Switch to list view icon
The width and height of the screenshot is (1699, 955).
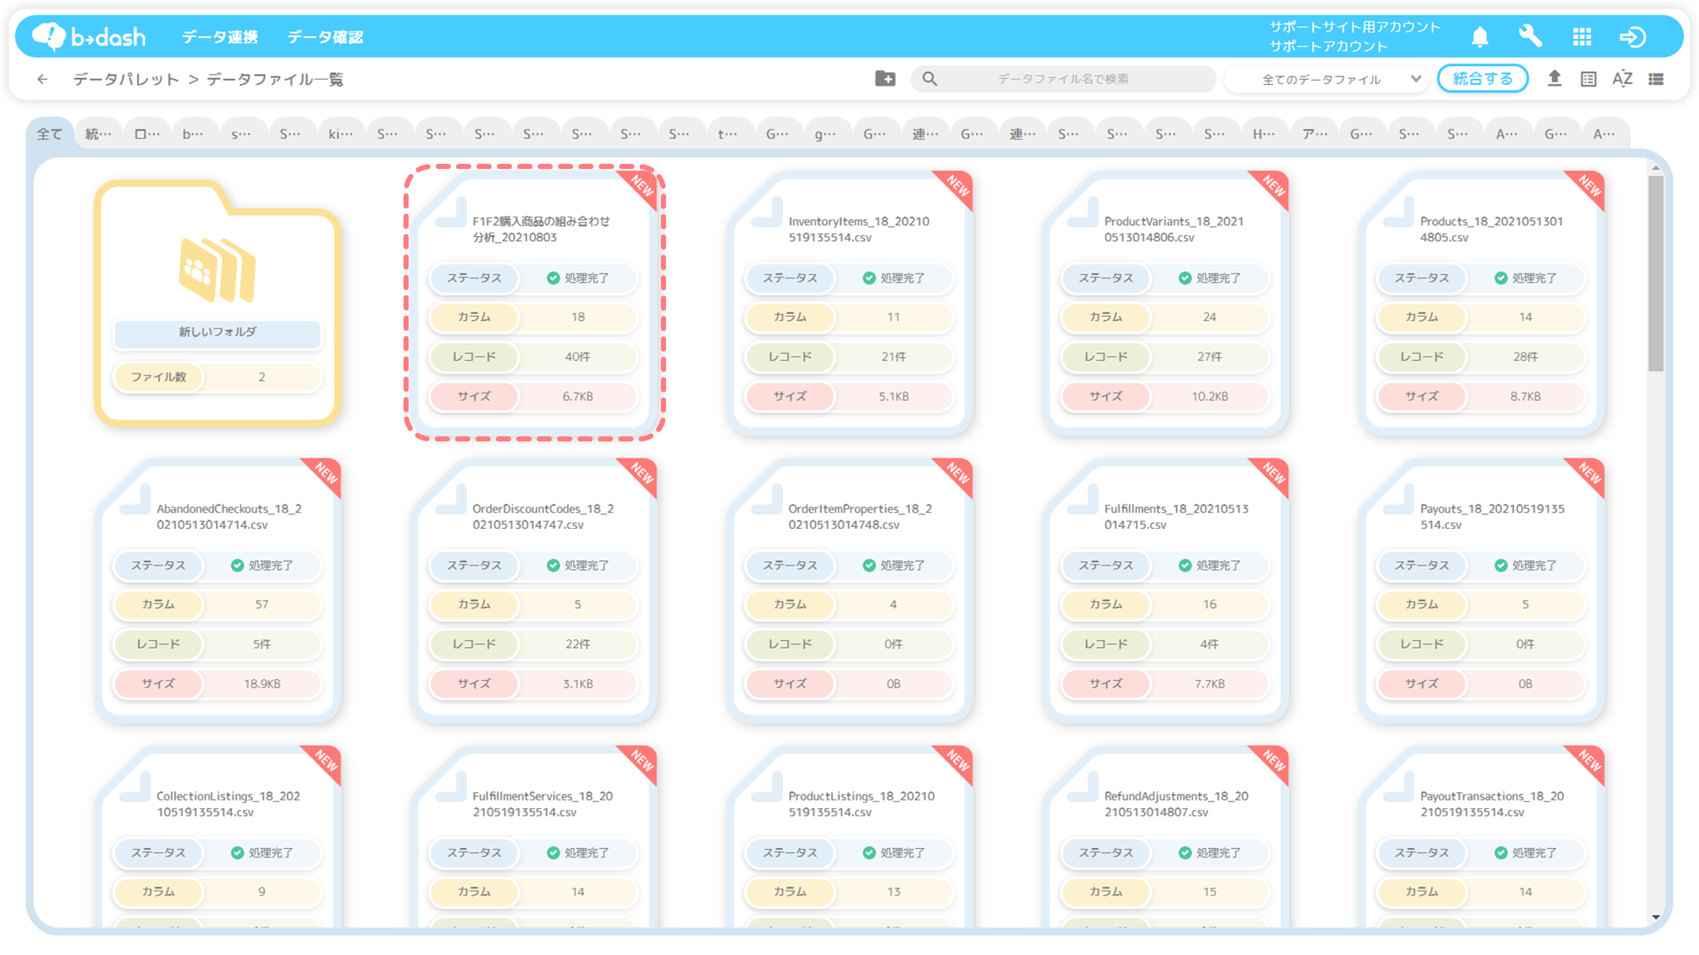1657,79
